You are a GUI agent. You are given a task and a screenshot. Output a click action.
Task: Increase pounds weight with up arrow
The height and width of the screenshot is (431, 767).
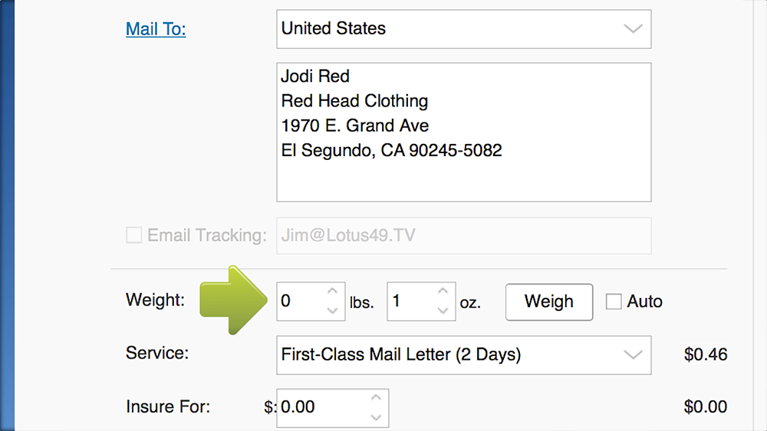[333, 292]
